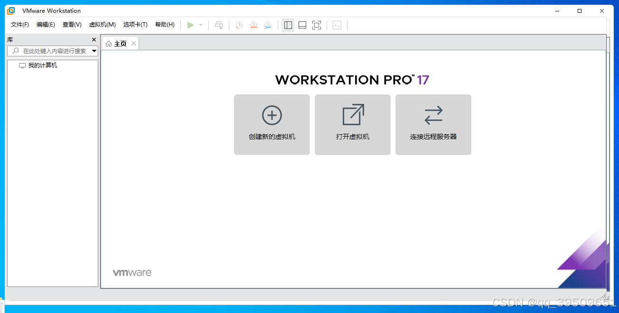Viewport: 619px width, 313px height.
Task: Open the 文件(F) menu
Action: pos(19,24)
